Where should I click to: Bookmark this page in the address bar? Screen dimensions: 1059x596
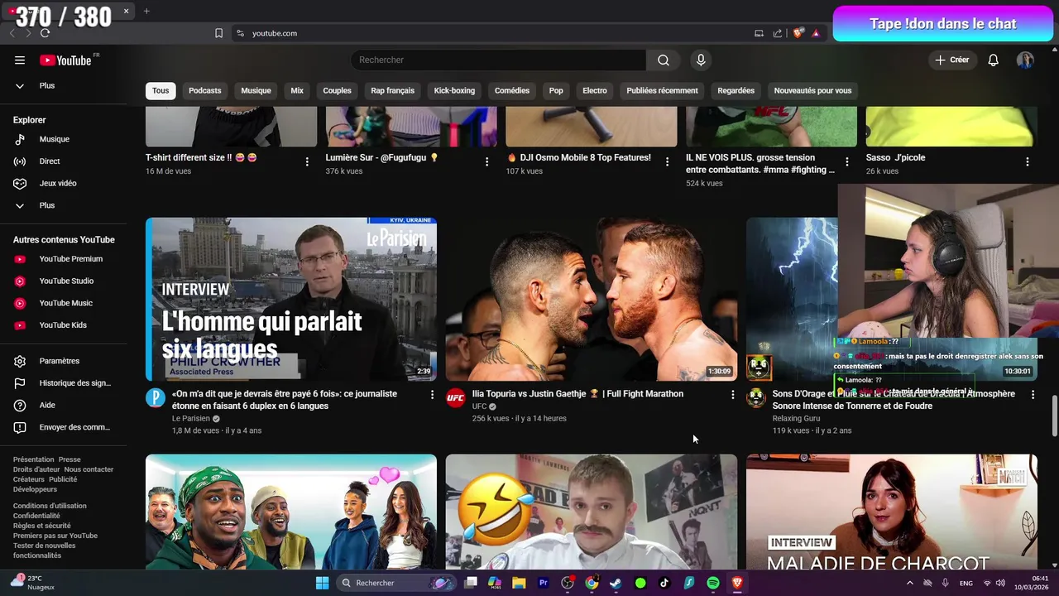[218, 33]
